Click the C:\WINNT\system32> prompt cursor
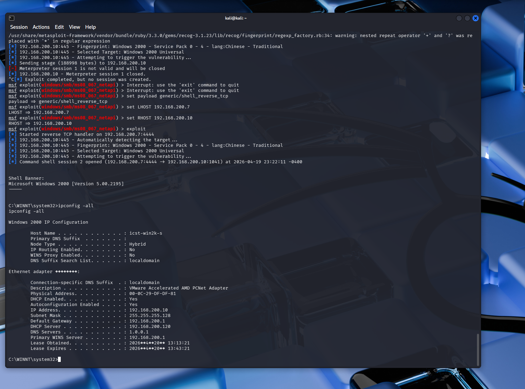This screenshot has height=389, width=525. tap(59, 359)
